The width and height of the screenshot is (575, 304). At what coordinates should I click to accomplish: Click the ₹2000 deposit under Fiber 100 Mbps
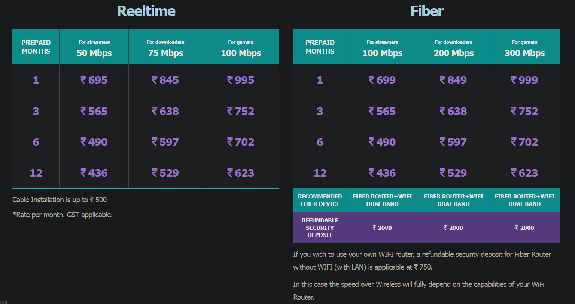click(x=382, y=228)
